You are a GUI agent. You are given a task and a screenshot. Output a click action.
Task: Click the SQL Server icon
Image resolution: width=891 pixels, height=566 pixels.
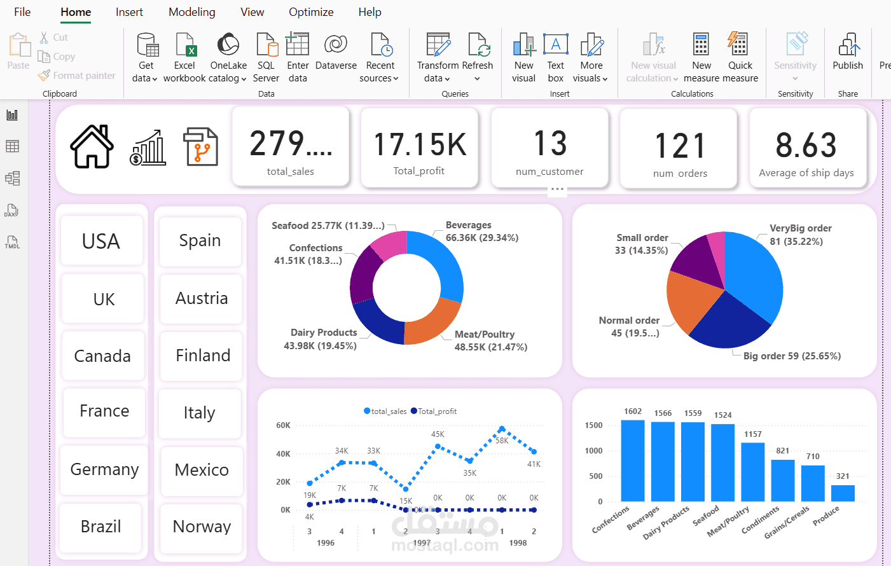[x=267, y=45]
